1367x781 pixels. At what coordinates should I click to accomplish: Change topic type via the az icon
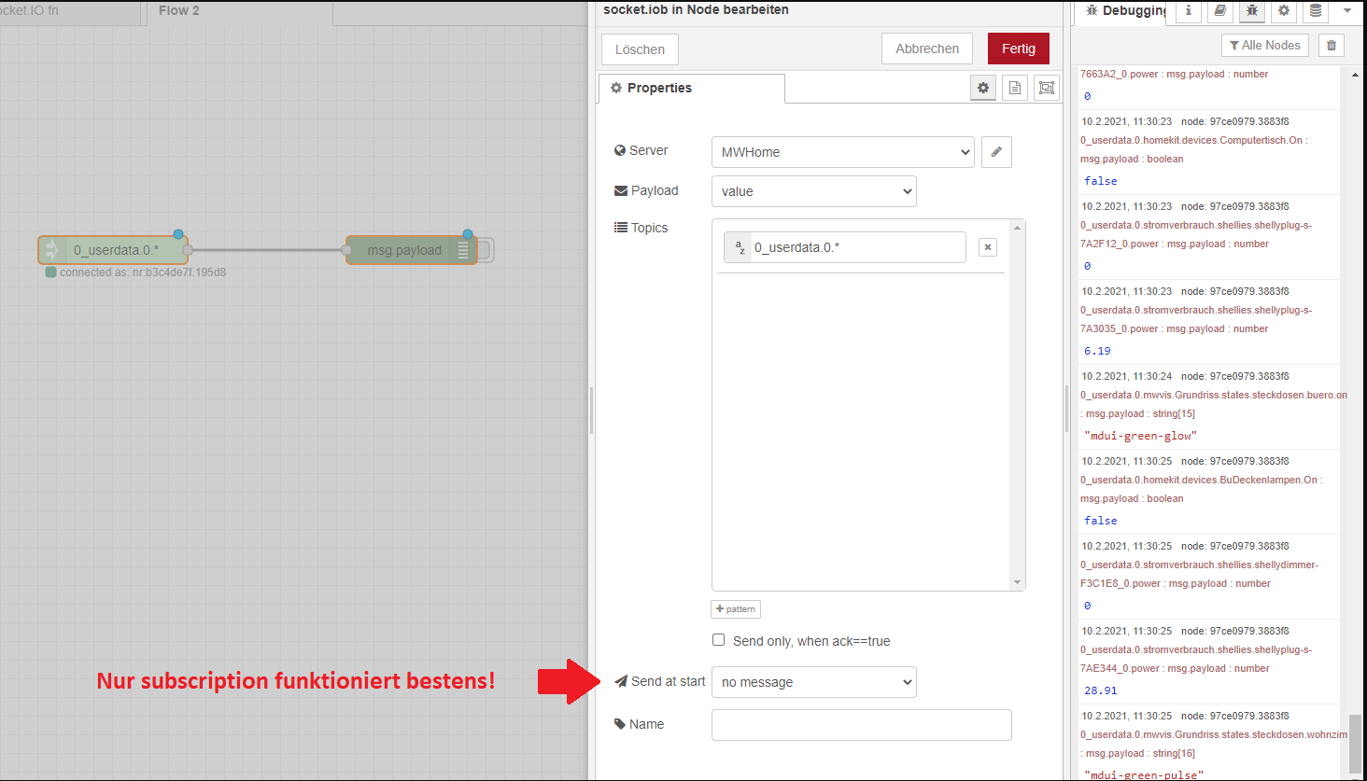[739, 247]
